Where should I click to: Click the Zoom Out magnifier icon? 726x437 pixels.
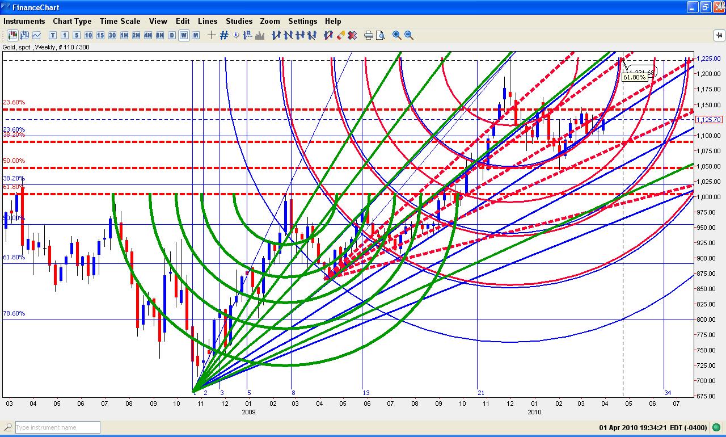408,35
